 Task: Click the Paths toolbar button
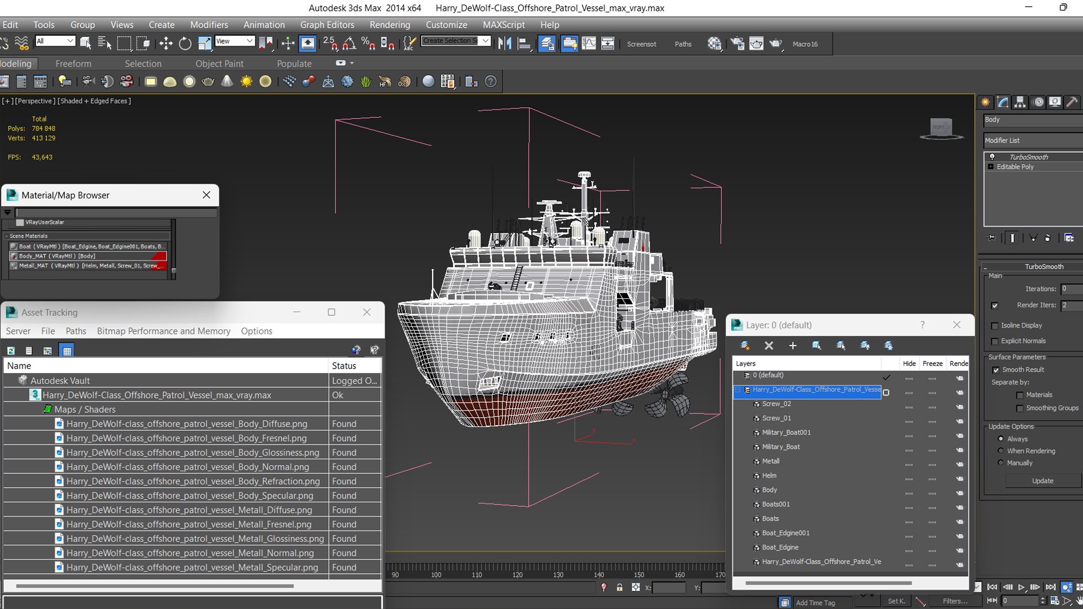[x=683, y=44]
